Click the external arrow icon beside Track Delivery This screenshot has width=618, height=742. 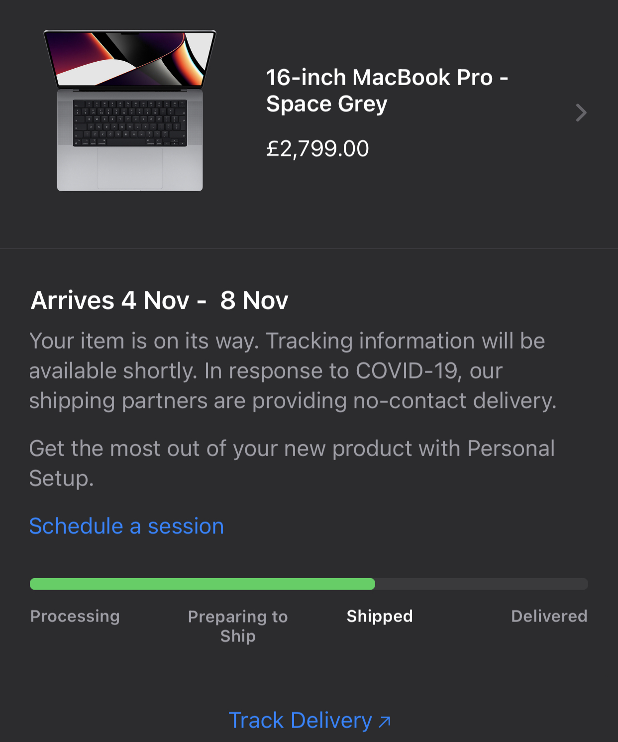pos(385,721)
